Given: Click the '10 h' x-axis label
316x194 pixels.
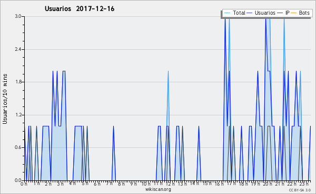Looking at the screenshot, I should [x=146, y=184].
